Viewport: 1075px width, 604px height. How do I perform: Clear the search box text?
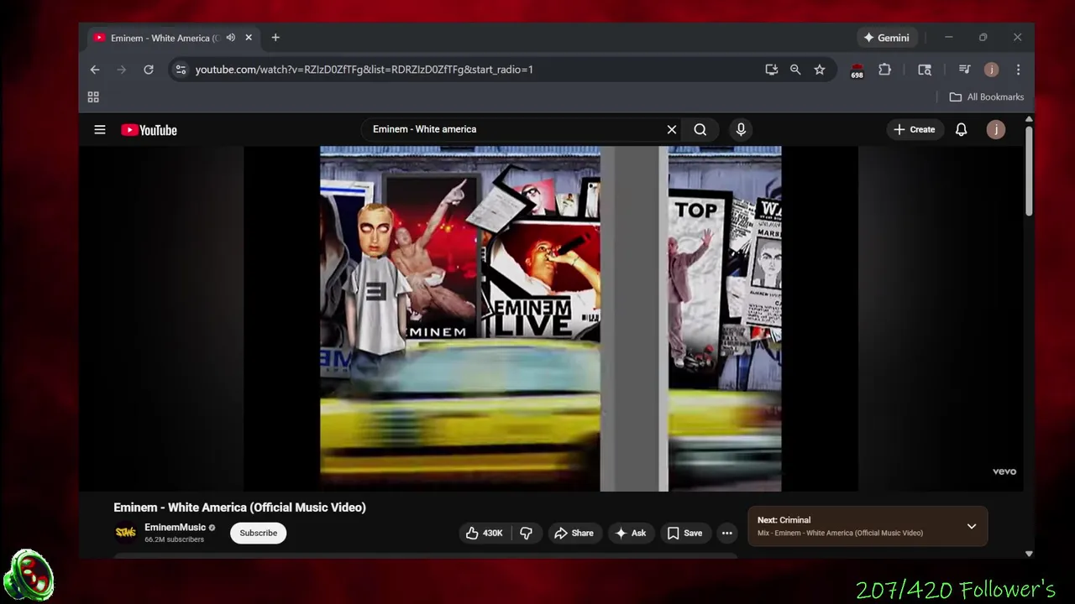[672, 129]
